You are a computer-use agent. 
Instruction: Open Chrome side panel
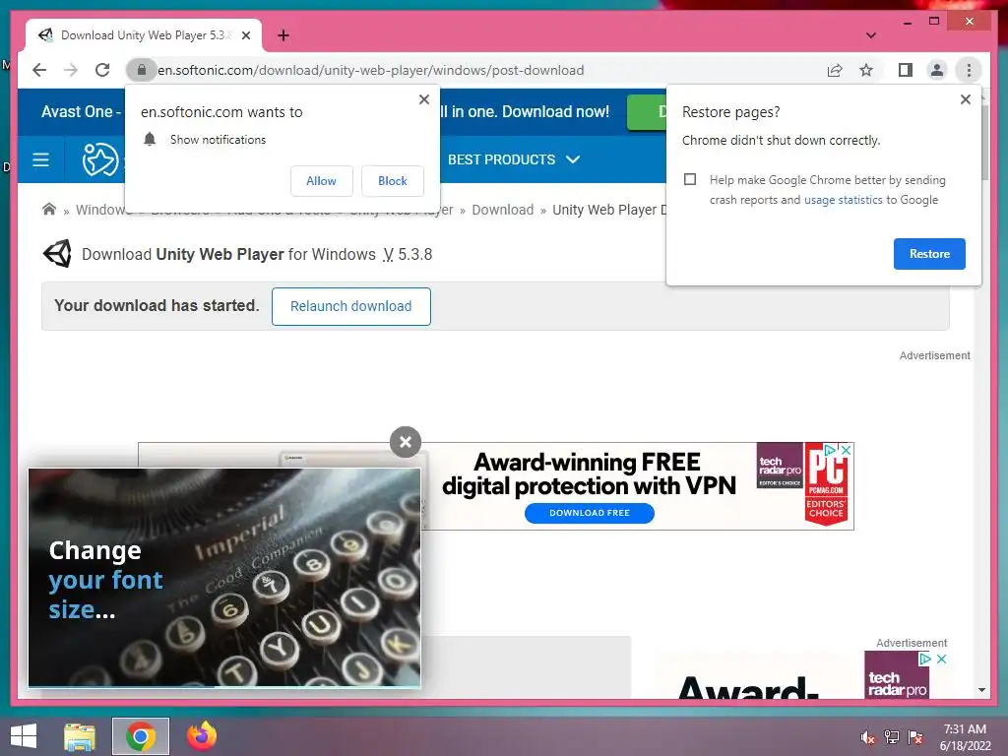(906, 70)
